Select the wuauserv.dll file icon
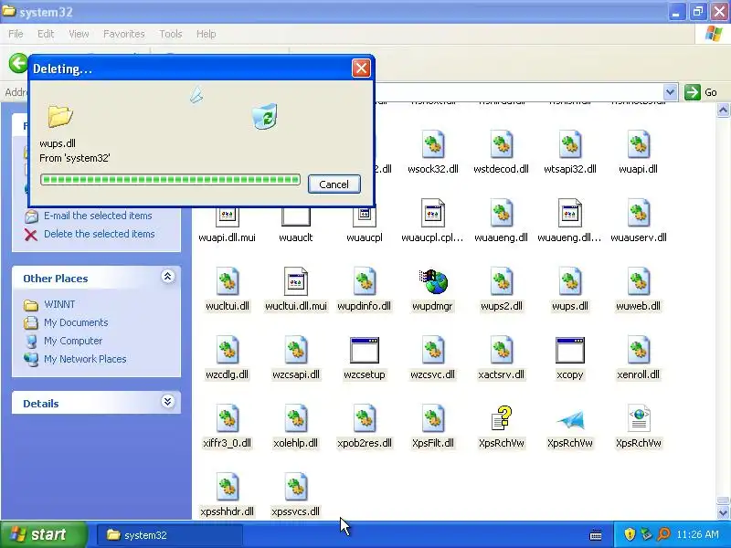This screenshot has width=731, height=548. (638, 213)
